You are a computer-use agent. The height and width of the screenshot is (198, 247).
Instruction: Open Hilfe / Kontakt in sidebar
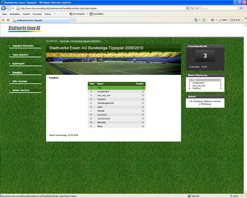click(x=19, y=81)
